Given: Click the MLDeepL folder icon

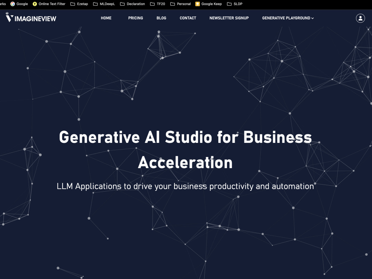Looking at the screenshot, I should [95, 4].
